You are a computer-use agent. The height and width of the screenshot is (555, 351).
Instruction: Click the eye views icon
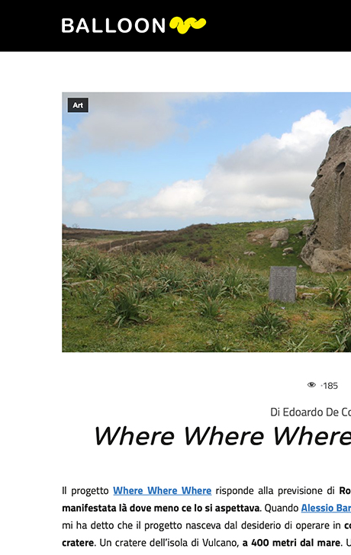point(311,385)
